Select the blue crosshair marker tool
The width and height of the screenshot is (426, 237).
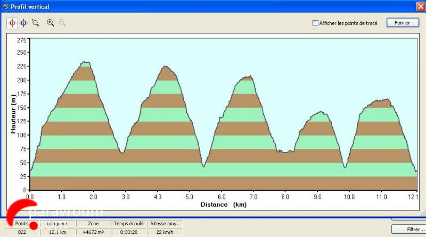(23, 23)
